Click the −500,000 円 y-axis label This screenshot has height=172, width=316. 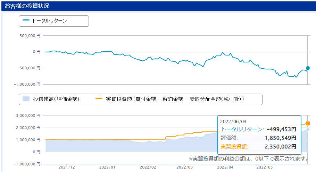28,68
